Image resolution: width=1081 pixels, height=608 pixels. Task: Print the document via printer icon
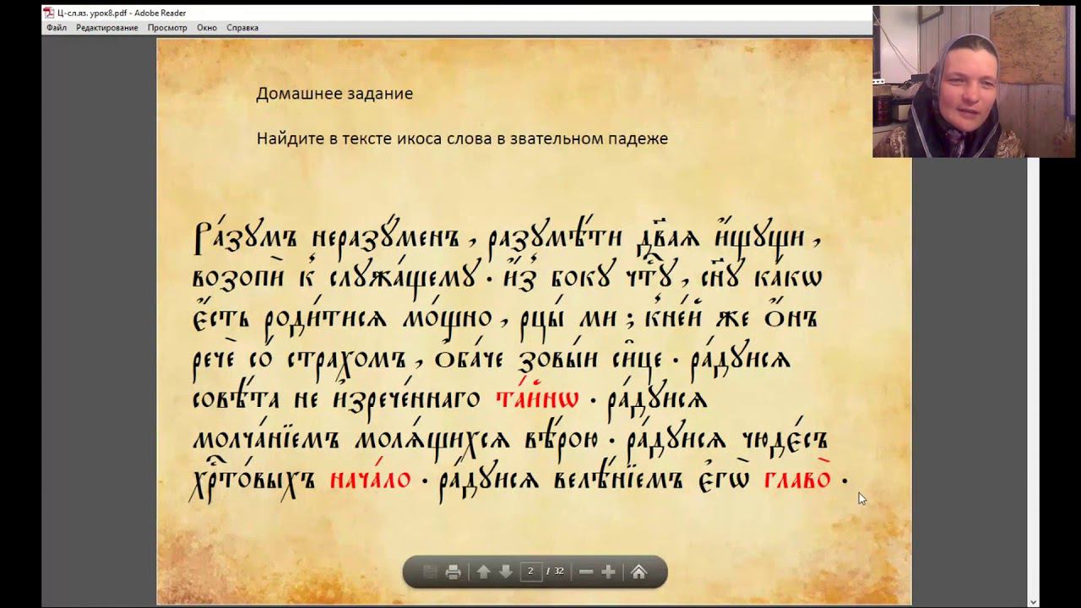pyautogui.click(x=453, y=572)
